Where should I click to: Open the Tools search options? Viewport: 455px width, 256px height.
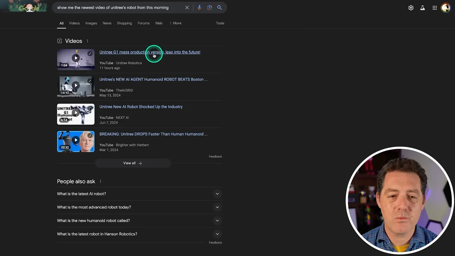220,23
